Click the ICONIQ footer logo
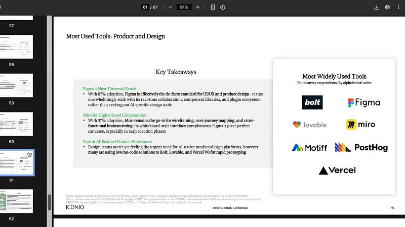 pos(75,207)
